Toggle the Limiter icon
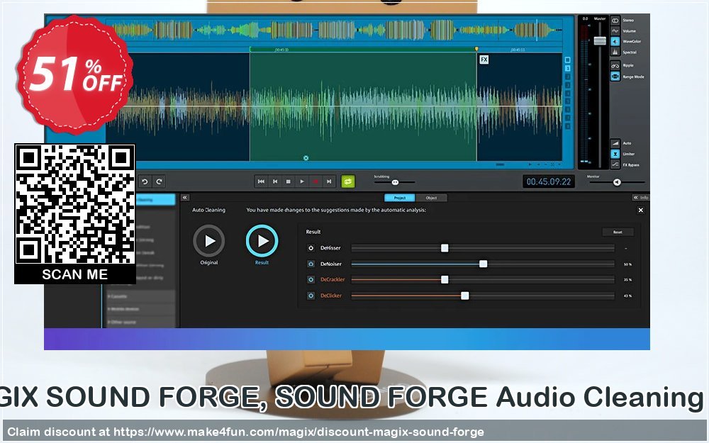The width and height of the screenshot is (709, 443). point(615,154)
